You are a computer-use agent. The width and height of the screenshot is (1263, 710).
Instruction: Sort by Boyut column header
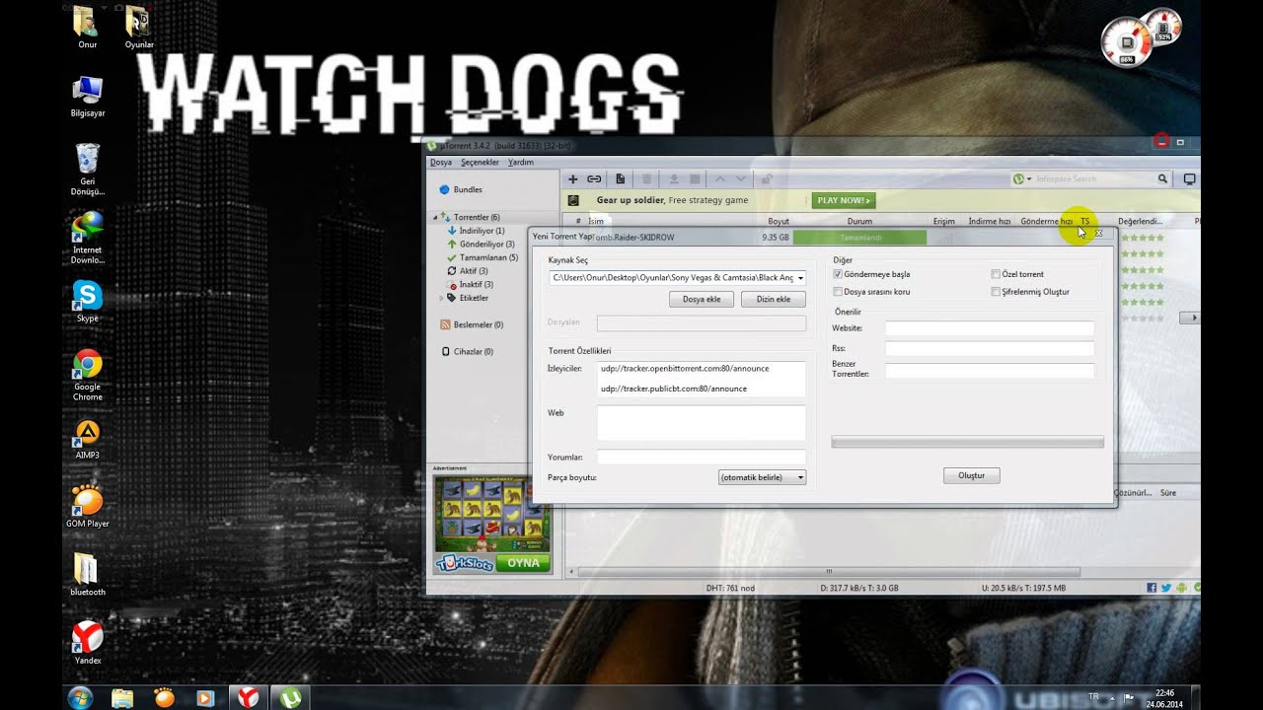point(779,221)
